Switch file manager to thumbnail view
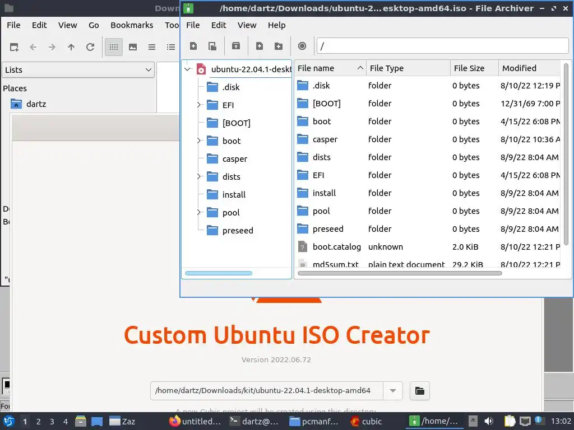Screen dimensions: 574x430 [133, 47]
